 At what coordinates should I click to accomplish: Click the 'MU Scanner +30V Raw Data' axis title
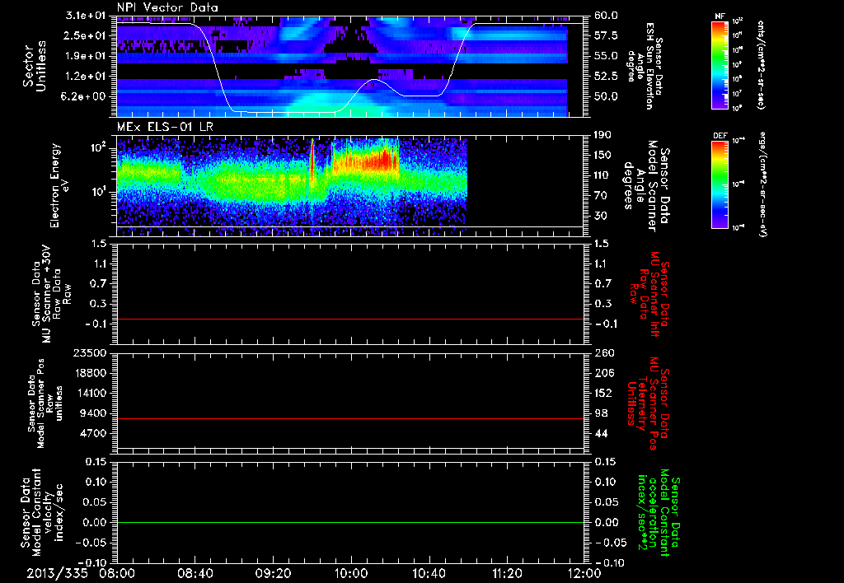pos(51,294)
